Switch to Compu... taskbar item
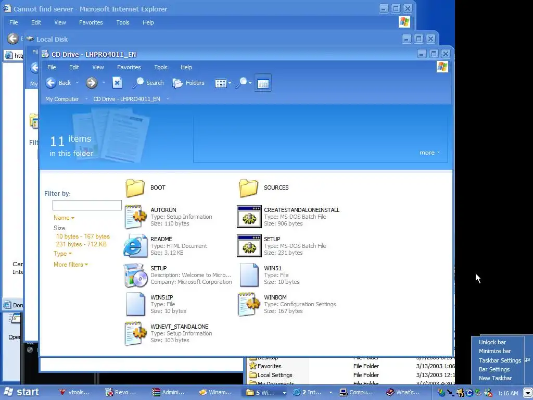The image size is (533, 400). tap(356, 392)
